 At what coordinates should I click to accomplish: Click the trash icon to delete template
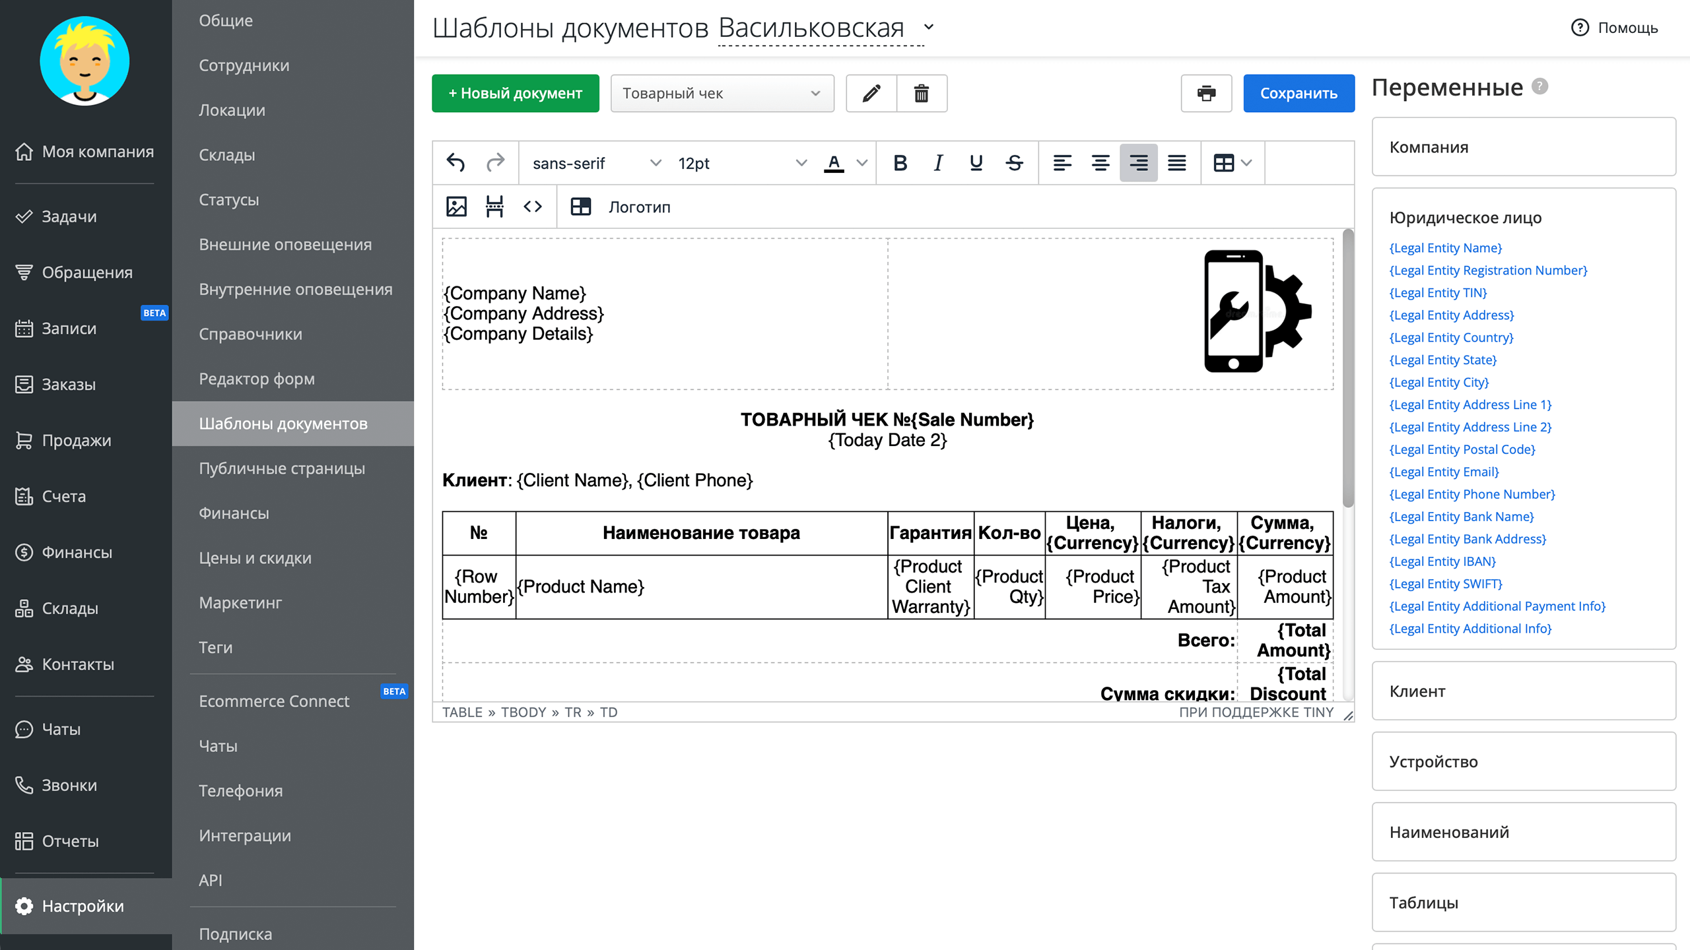[x=922, y=93]
